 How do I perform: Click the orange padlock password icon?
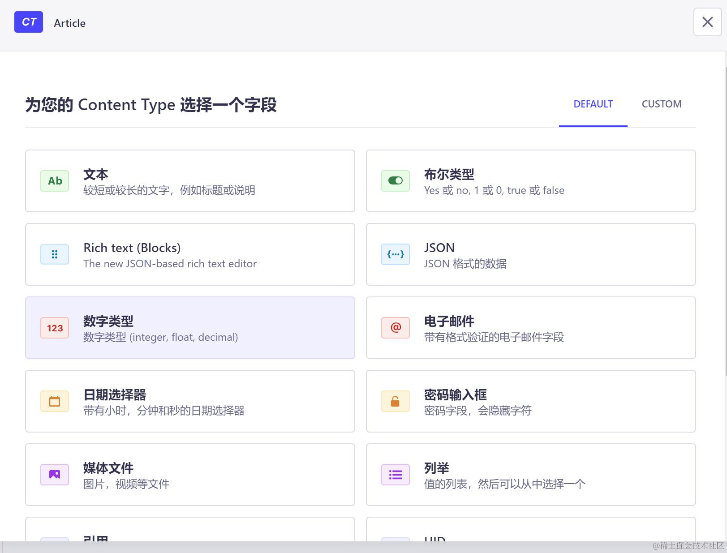point(396,401)
